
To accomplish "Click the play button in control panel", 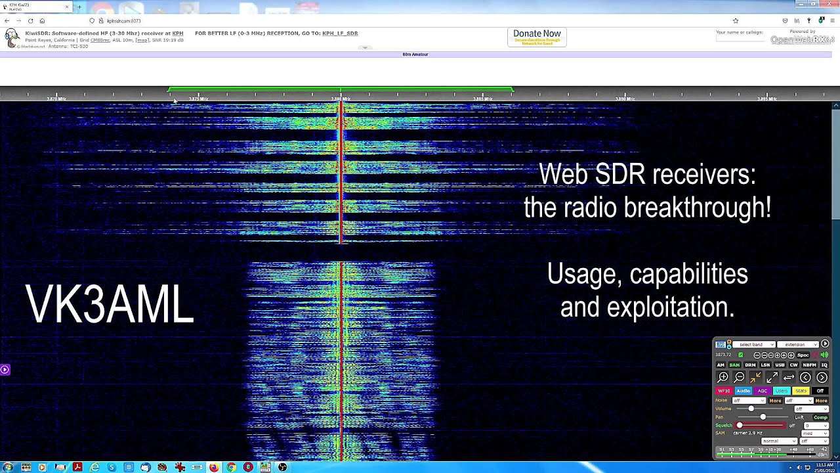I will tap(825, 344).
